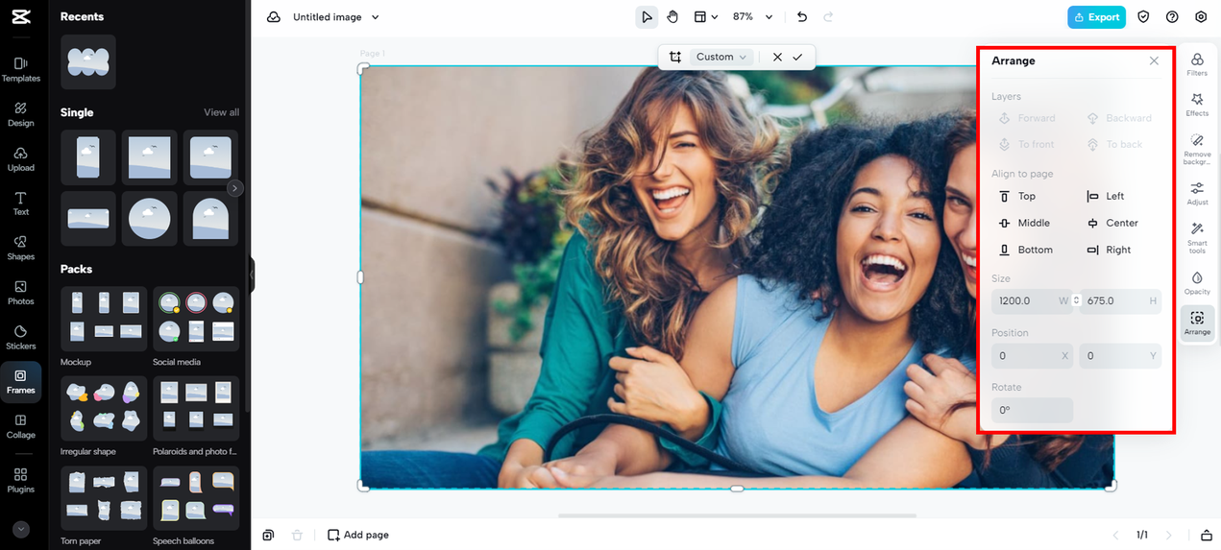
Task: Open the Text sidebar panel
Action: [x=21, y=203]
